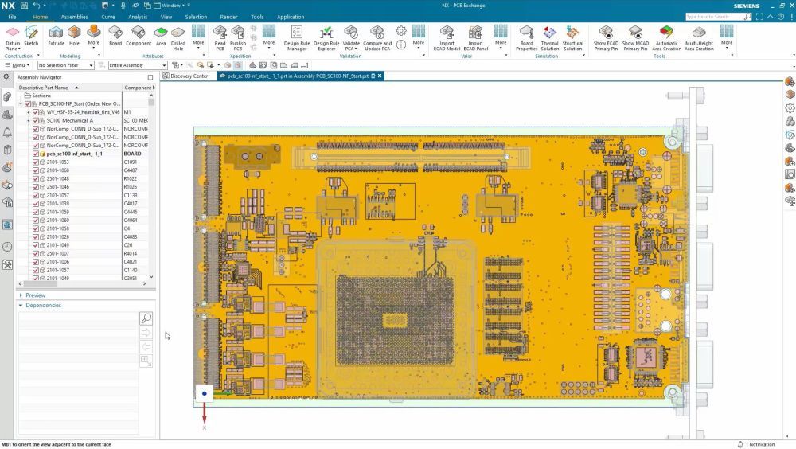
Task: Toggle checkbox for 2501-1048 row
Action: point(36,178)
